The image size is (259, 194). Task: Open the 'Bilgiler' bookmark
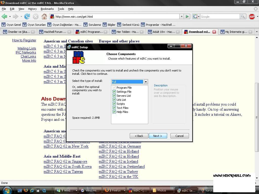tap(109, 25)
